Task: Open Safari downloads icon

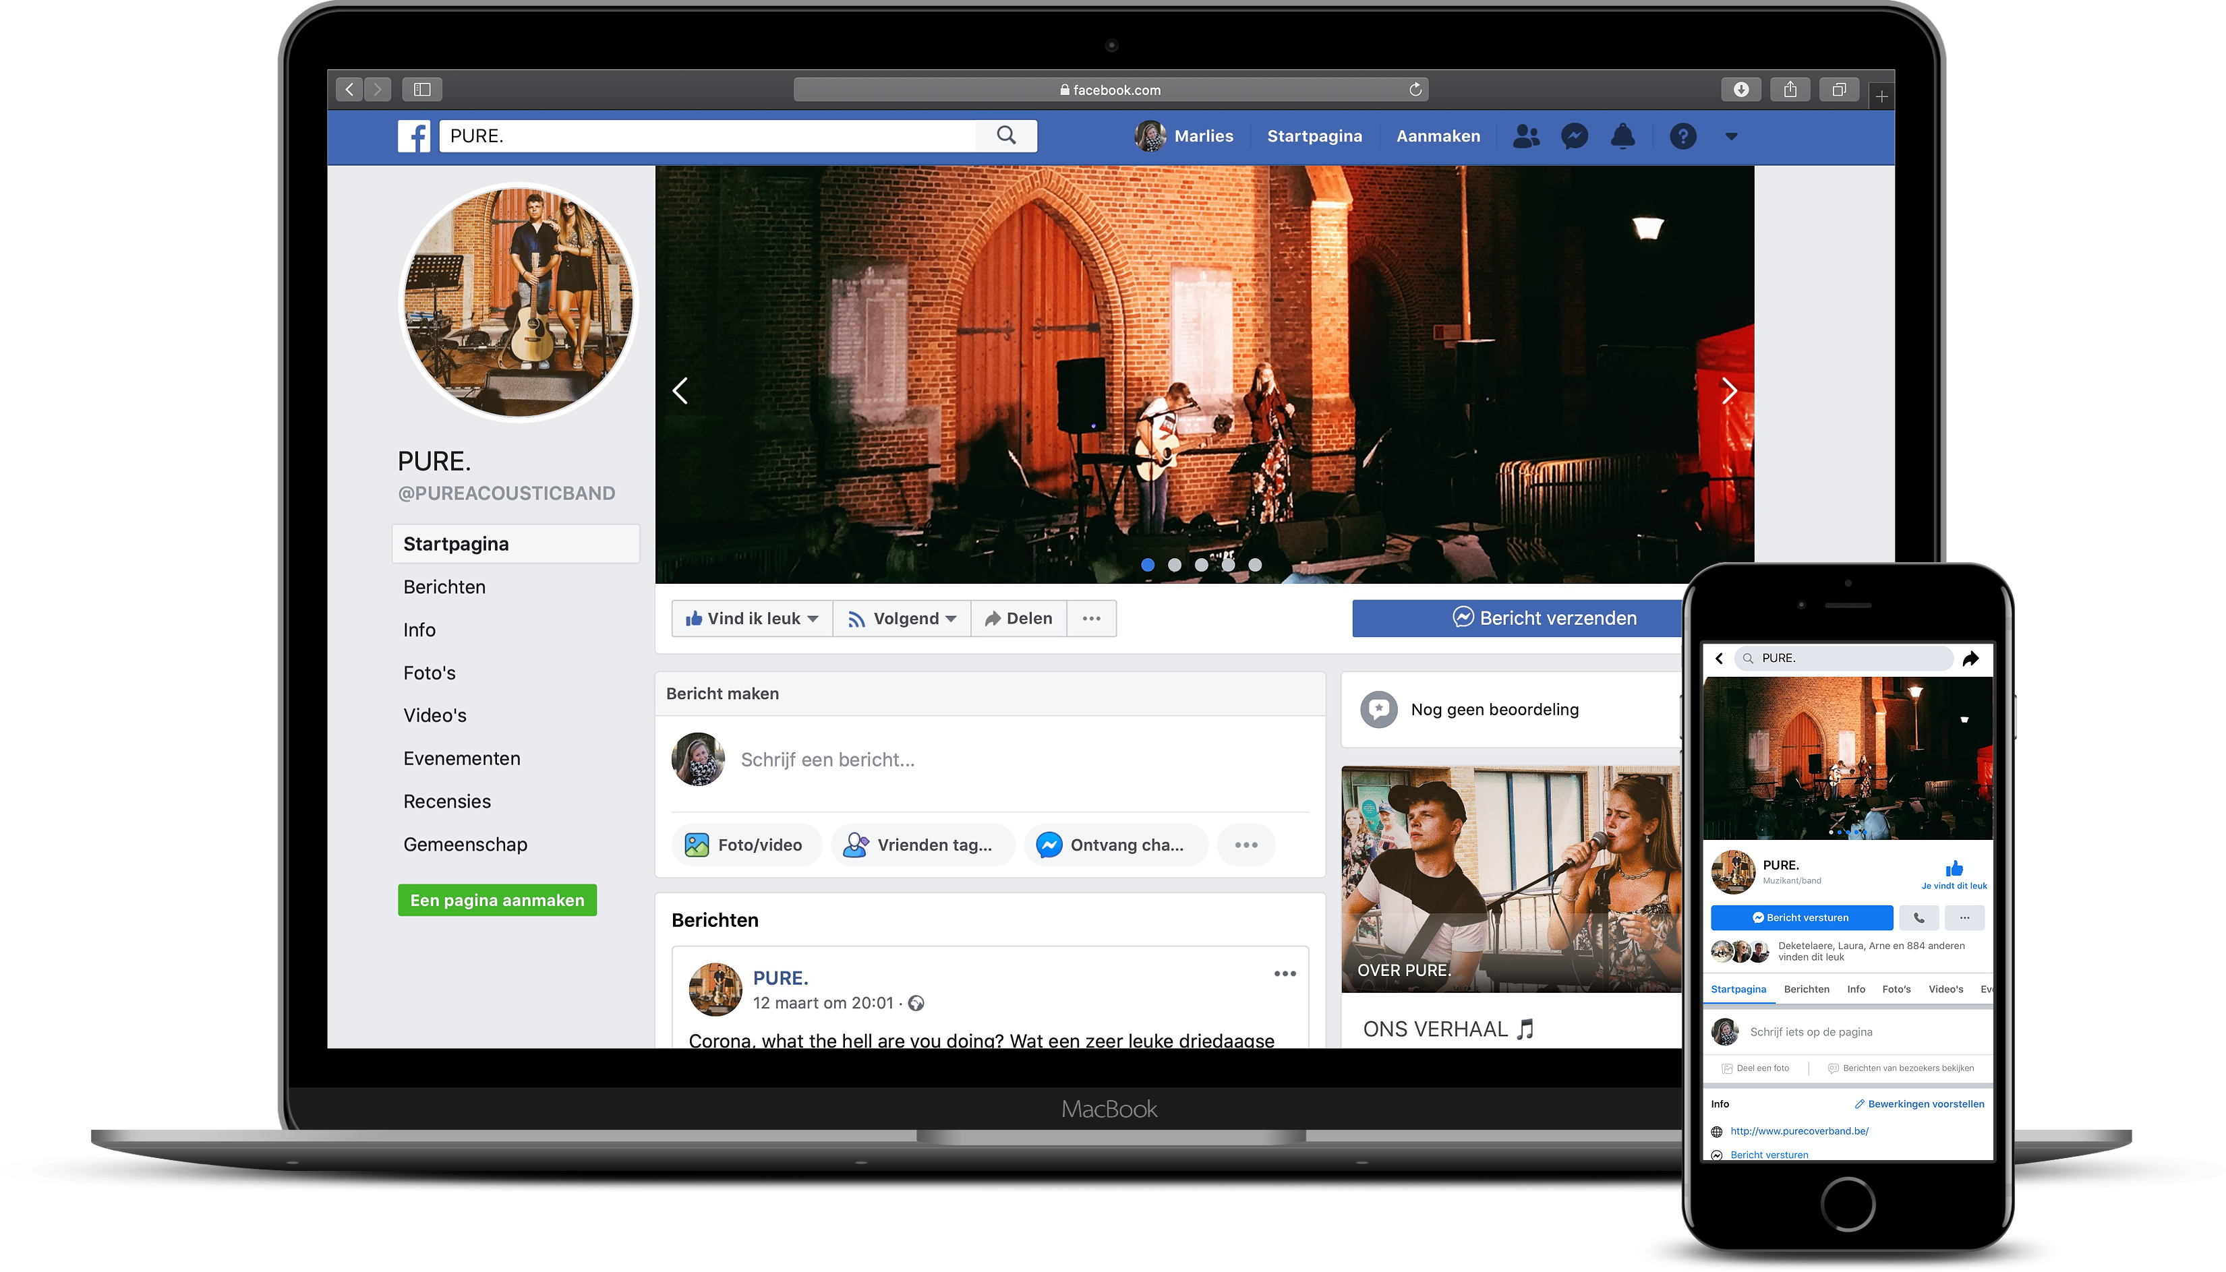Action: (x=1741, y=89)
